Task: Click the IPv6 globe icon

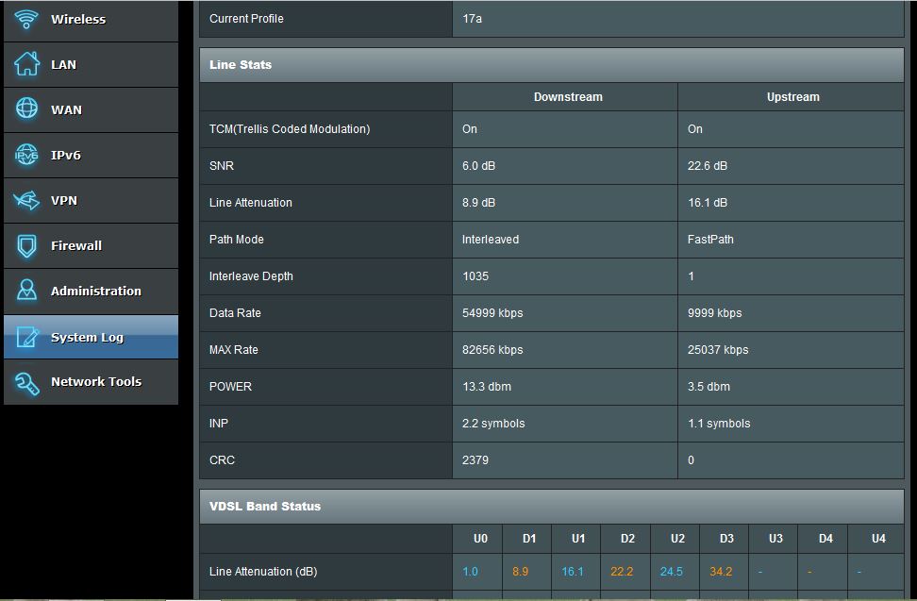Action: pos(26,155)
